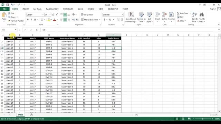Open the font size dropdown
The height and width of the screenshot is (124, 221).
point(50,14)
